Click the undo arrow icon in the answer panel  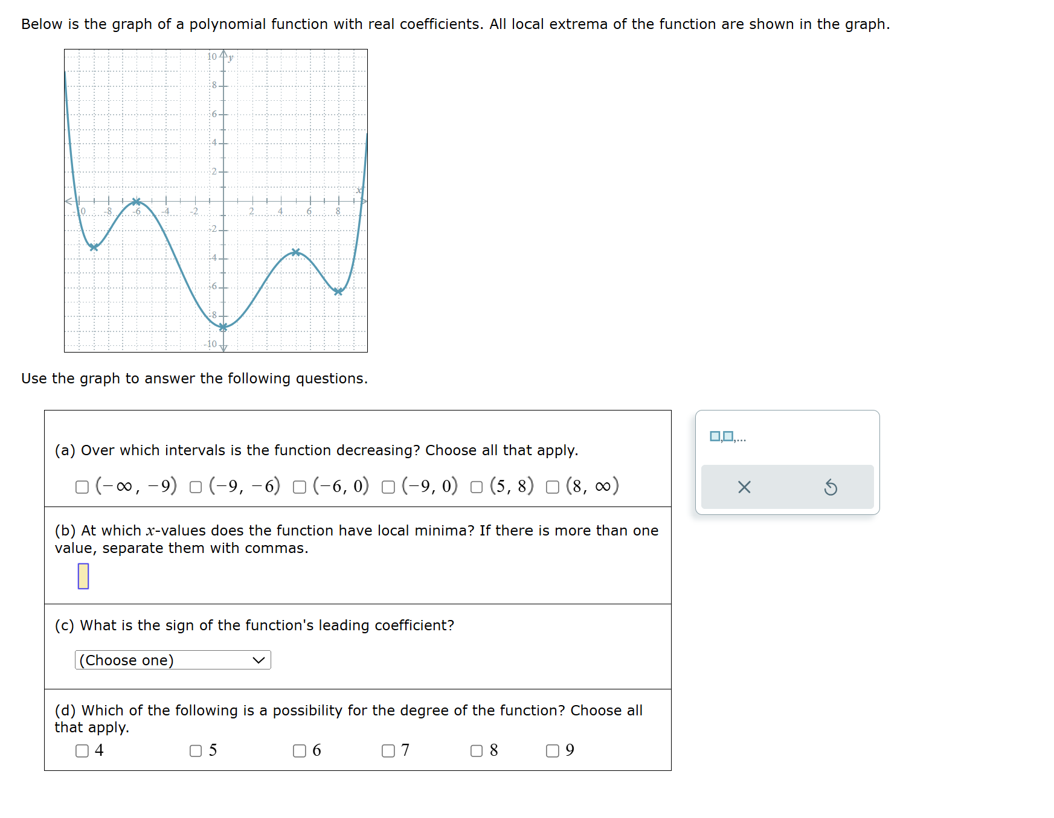click(832, 488)
